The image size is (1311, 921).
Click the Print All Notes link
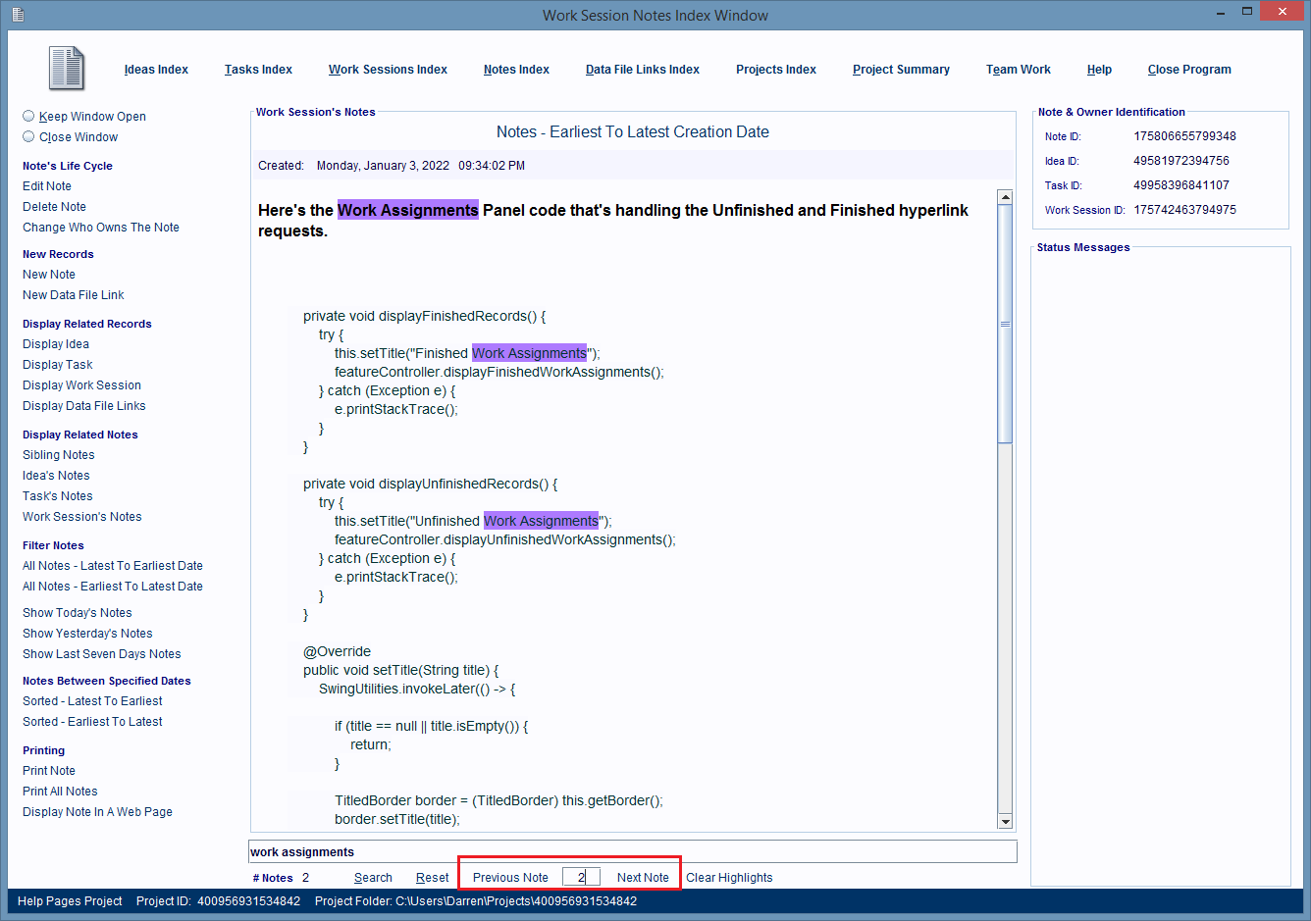coord(60,792)
